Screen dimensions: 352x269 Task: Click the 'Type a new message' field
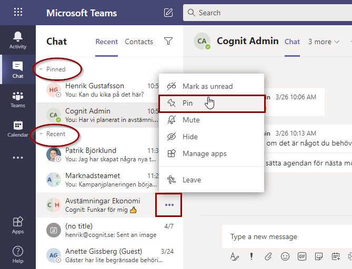(x=284, y=237)
